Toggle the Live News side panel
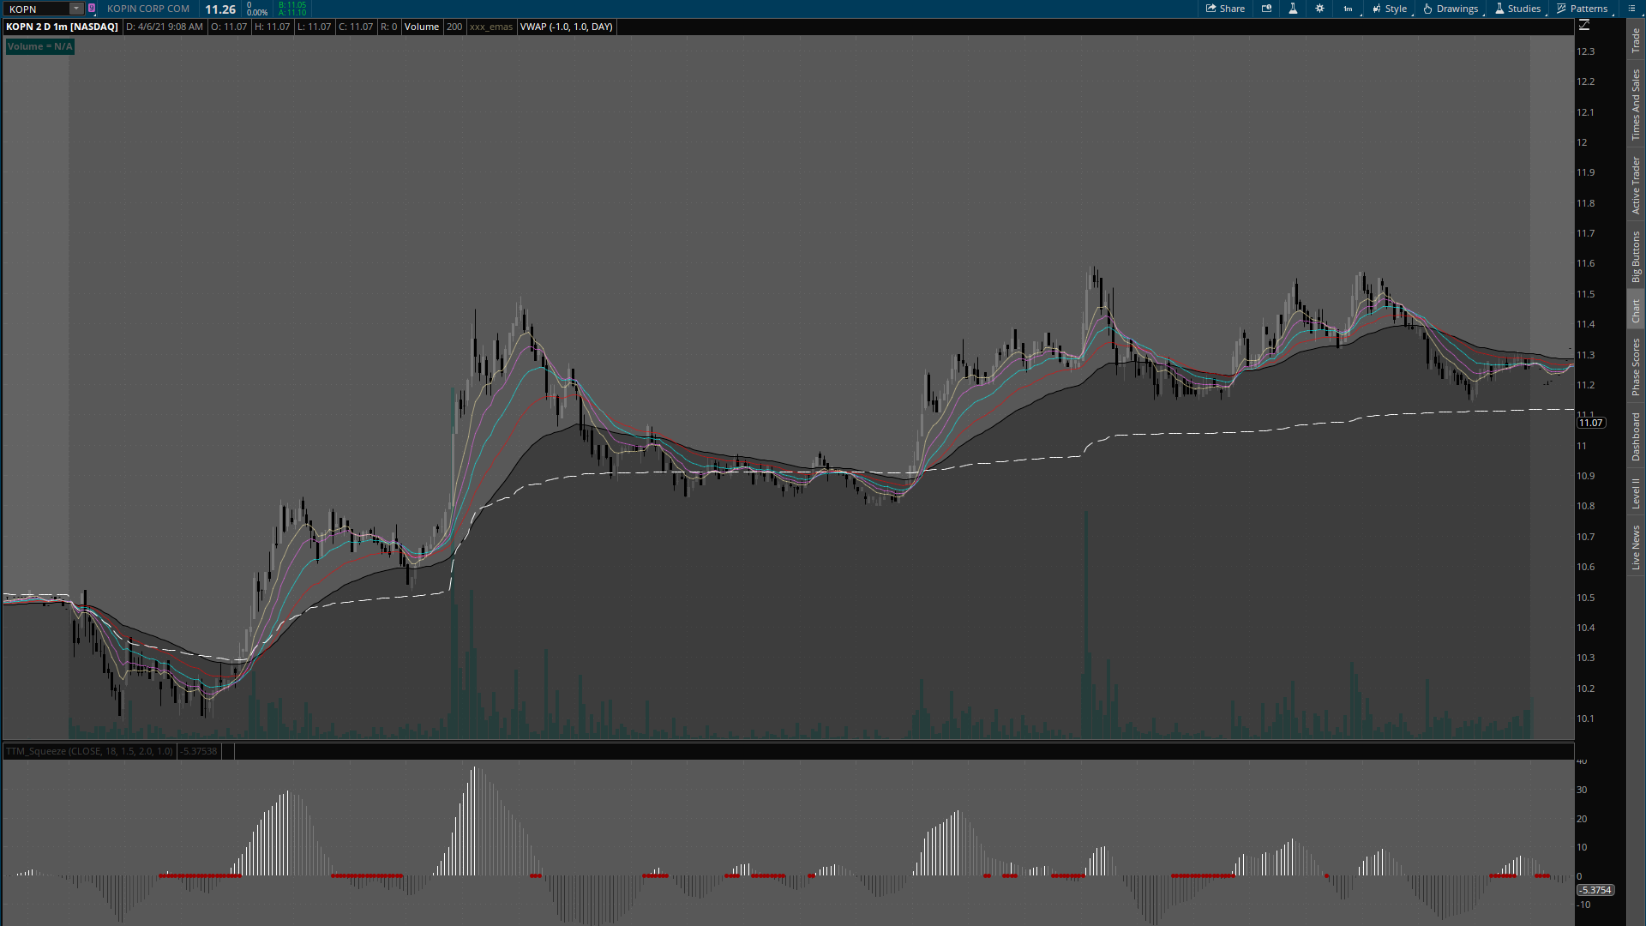This screenshot has width=1646, height=926. [x=1636, y=547]
